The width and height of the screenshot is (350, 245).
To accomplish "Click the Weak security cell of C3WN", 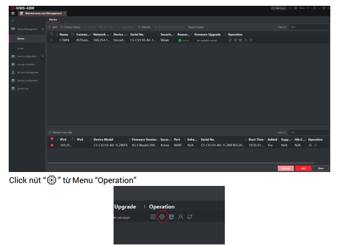I will coord(165,40).
